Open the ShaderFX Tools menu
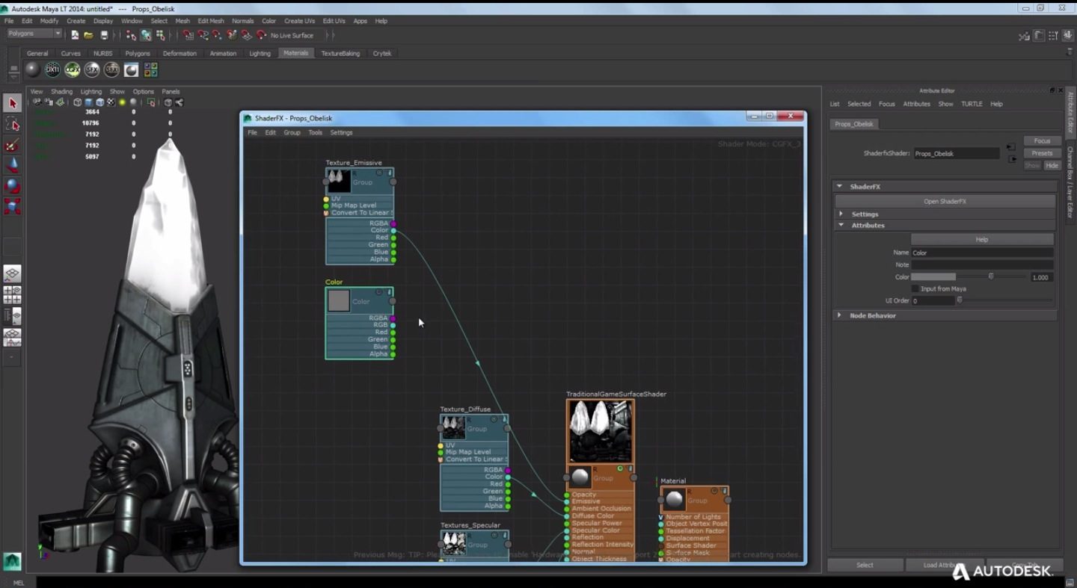This screenshot has width=1077, height=588. point(315,132)
